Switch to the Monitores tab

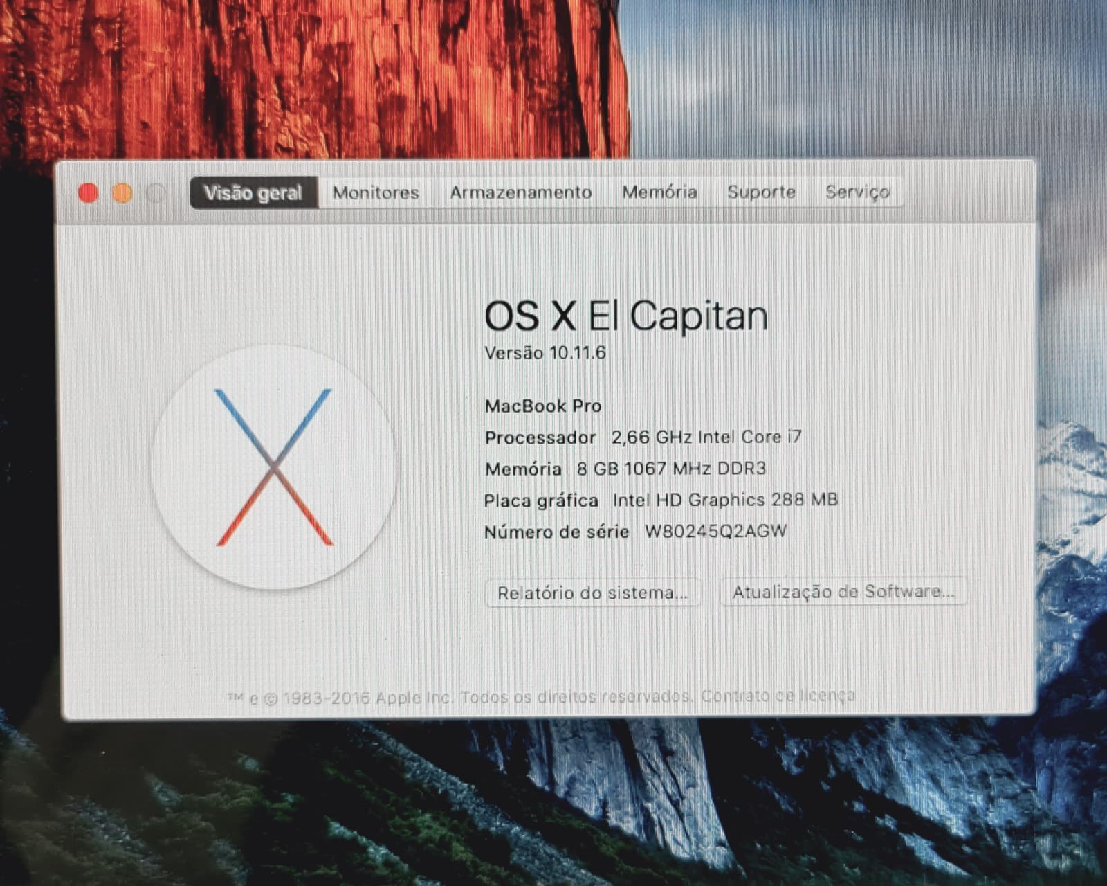(x=376, y=192)
